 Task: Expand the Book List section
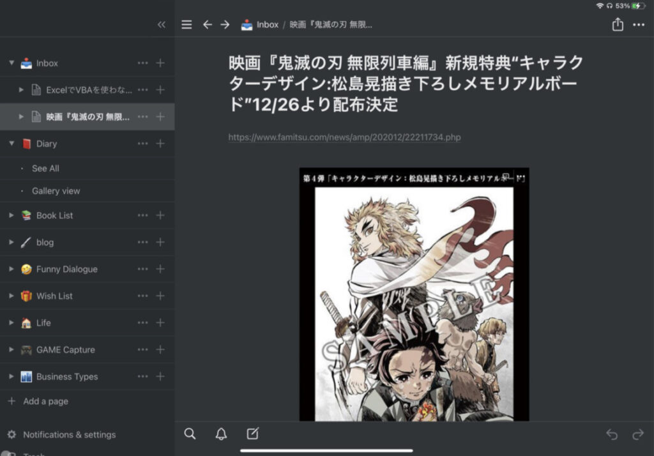[11, 215]
